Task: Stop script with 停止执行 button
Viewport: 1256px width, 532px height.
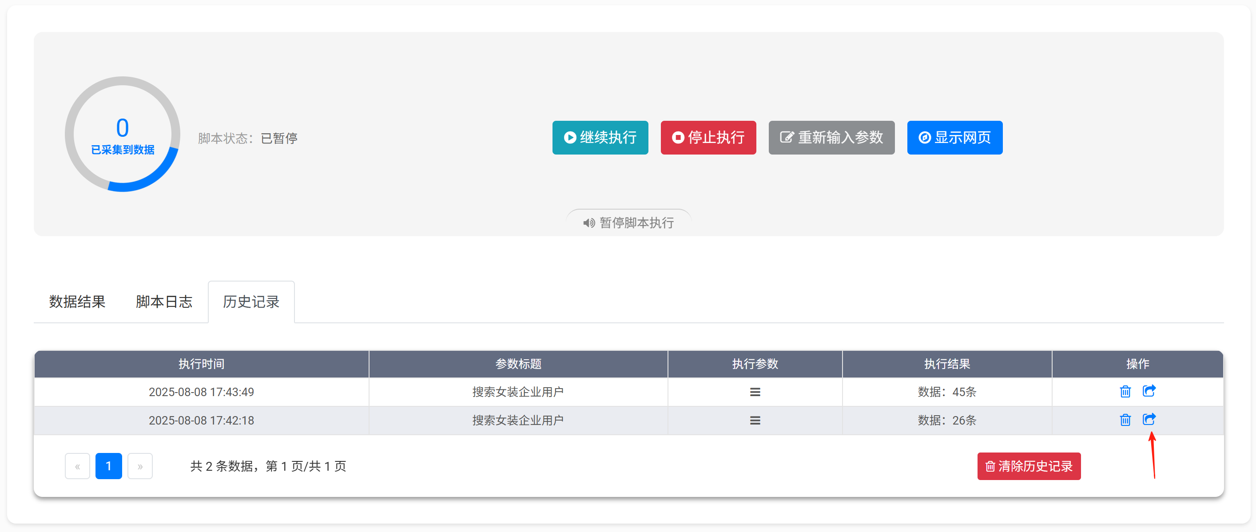Action: coord(708,138)
